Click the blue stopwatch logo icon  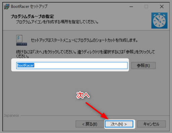click(159, 20)
